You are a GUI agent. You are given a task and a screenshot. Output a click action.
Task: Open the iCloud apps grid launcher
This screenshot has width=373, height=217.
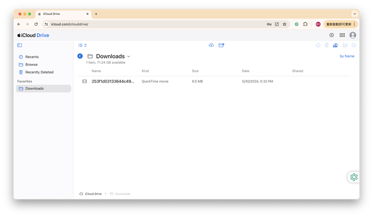tap(342, 35)
